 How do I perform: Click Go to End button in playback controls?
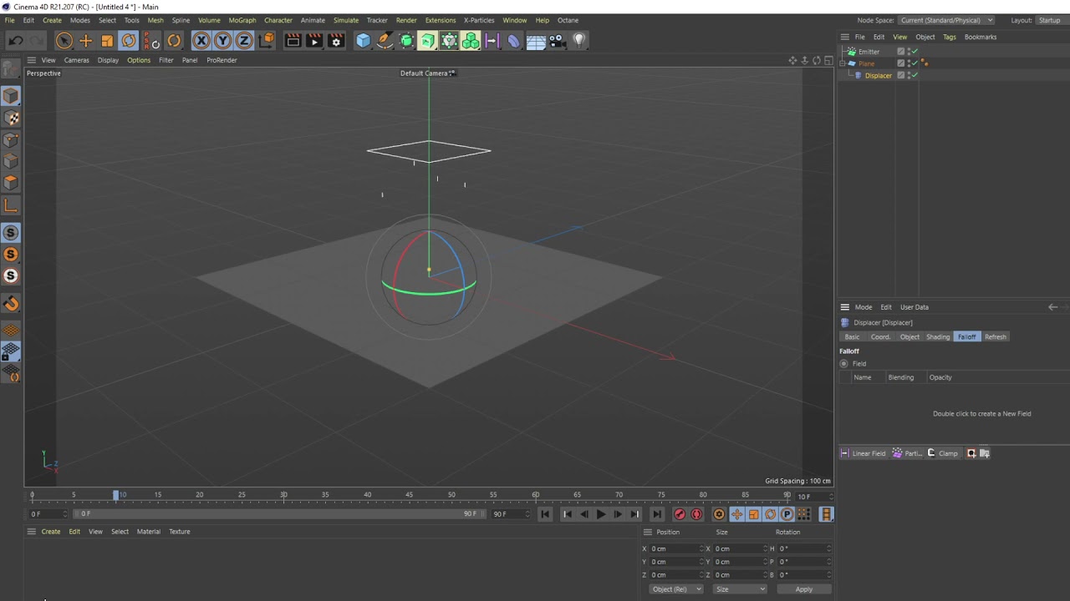[656, 514]
